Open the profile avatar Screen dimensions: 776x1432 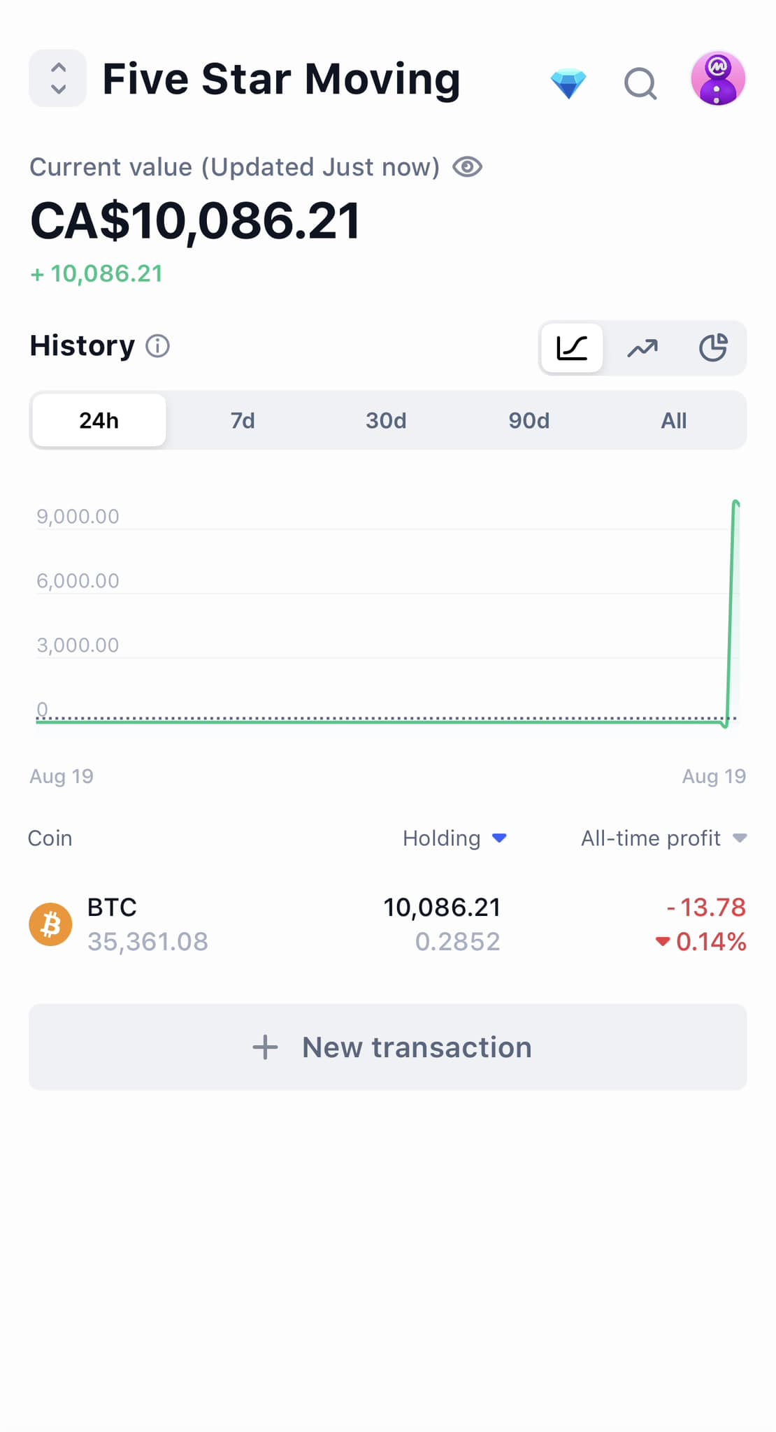[x=717, y=78]
